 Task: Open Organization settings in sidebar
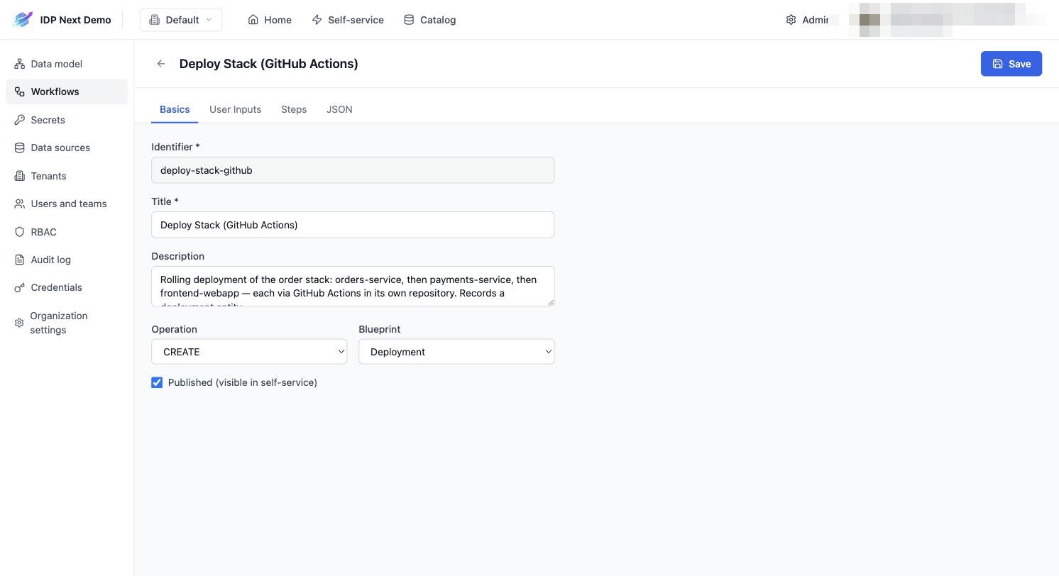point(67,323)
